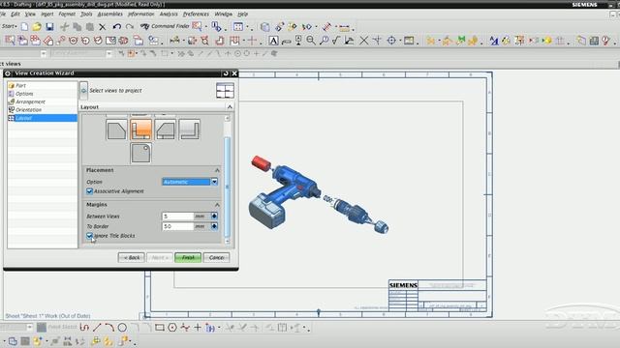Open the Format menu
The image size is (620, 348).
click(x=67, y=14)
